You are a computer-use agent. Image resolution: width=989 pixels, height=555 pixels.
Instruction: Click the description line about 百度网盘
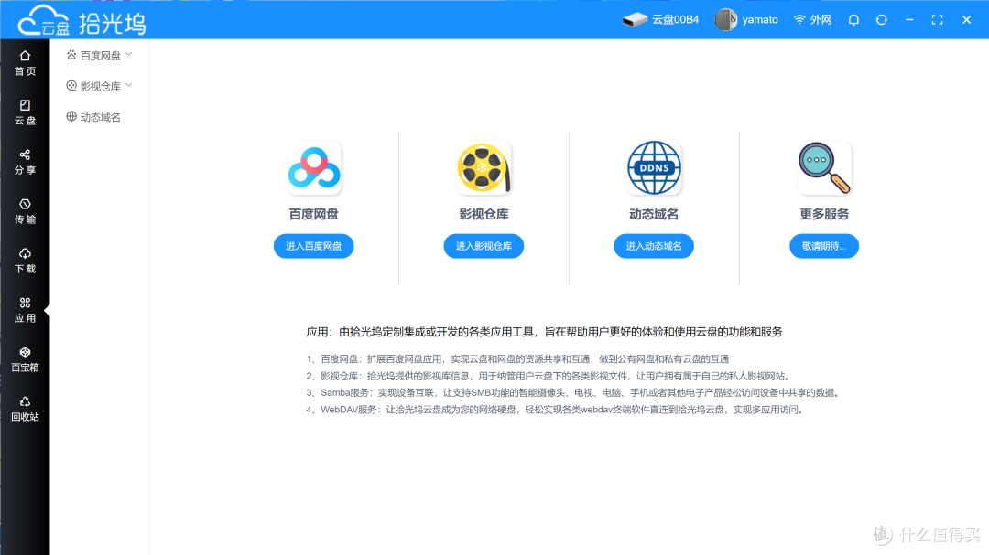(517, 359)
